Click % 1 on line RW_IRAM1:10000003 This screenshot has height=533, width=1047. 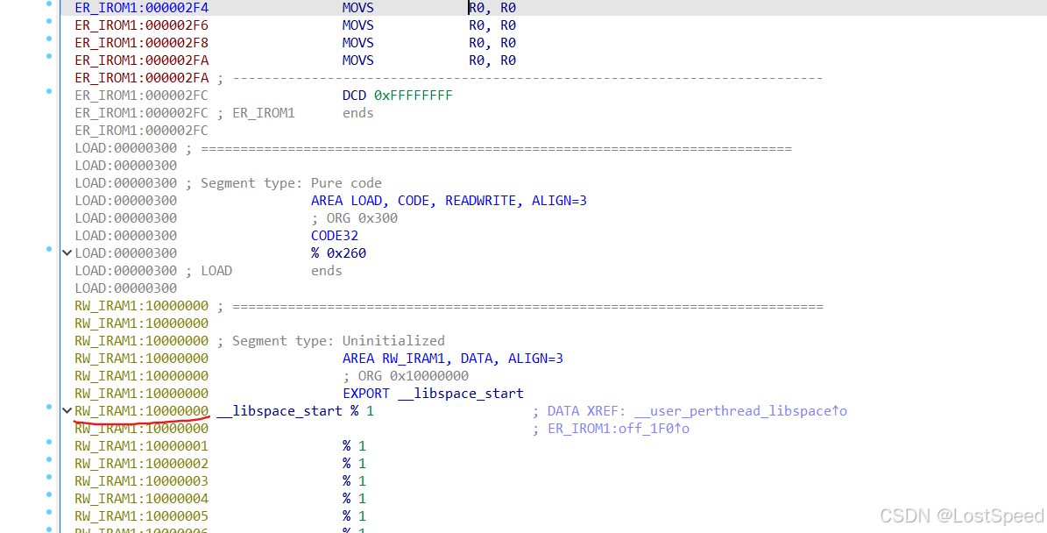pyautogui.click(x=354, y=481)
